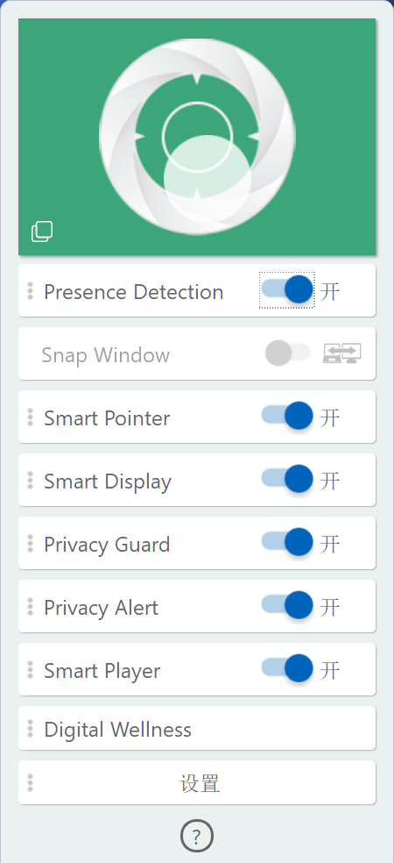
Task: Click drag handle beside Presence Detection
Action: tap(31, 291)
